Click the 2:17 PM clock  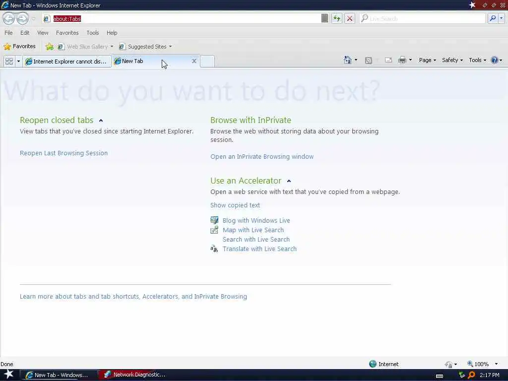(x=490, y=375)
